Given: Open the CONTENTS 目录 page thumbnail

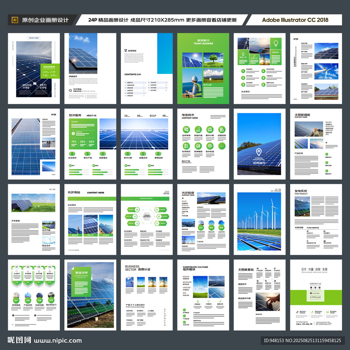Looking at the screenshot, I should pyautogui.click(x=147, y=68).
